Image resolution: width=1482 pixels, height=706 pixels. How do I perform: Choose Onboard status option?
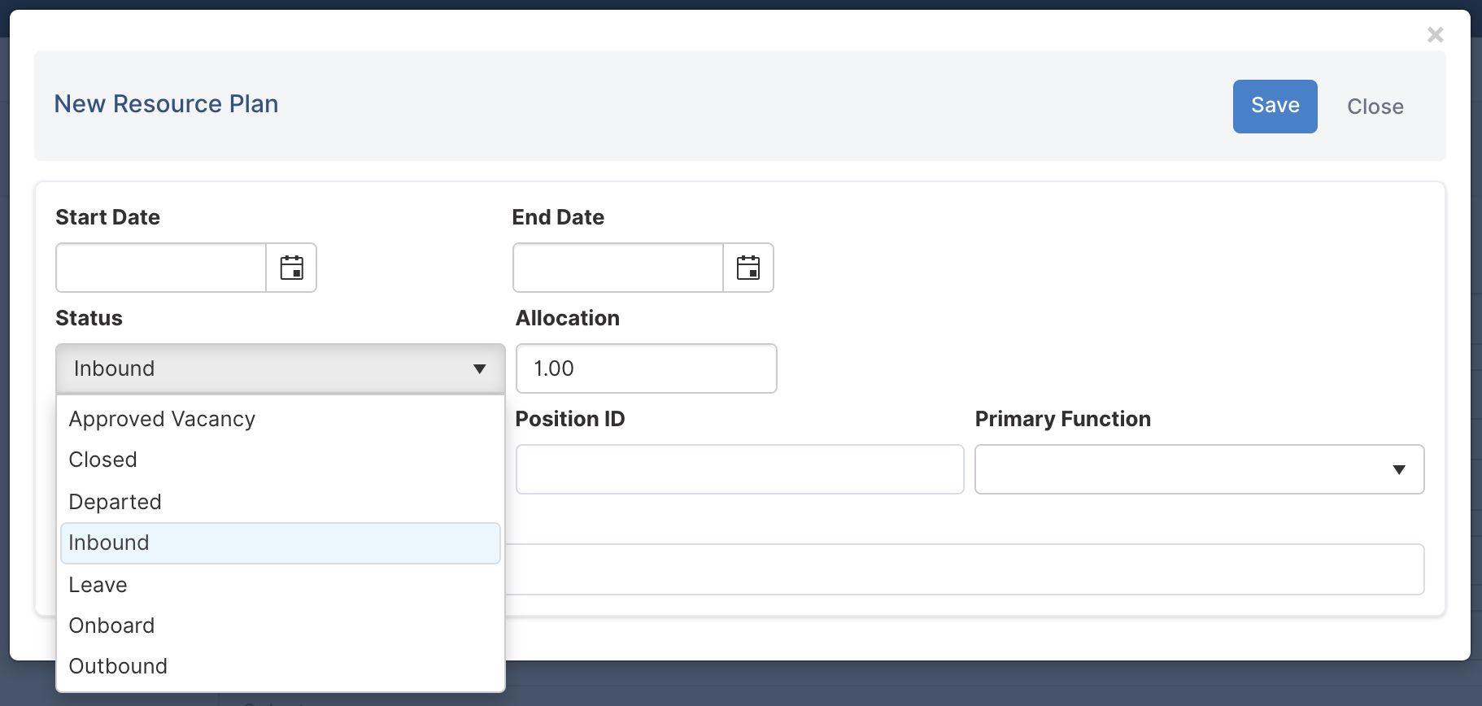point(281,625)
